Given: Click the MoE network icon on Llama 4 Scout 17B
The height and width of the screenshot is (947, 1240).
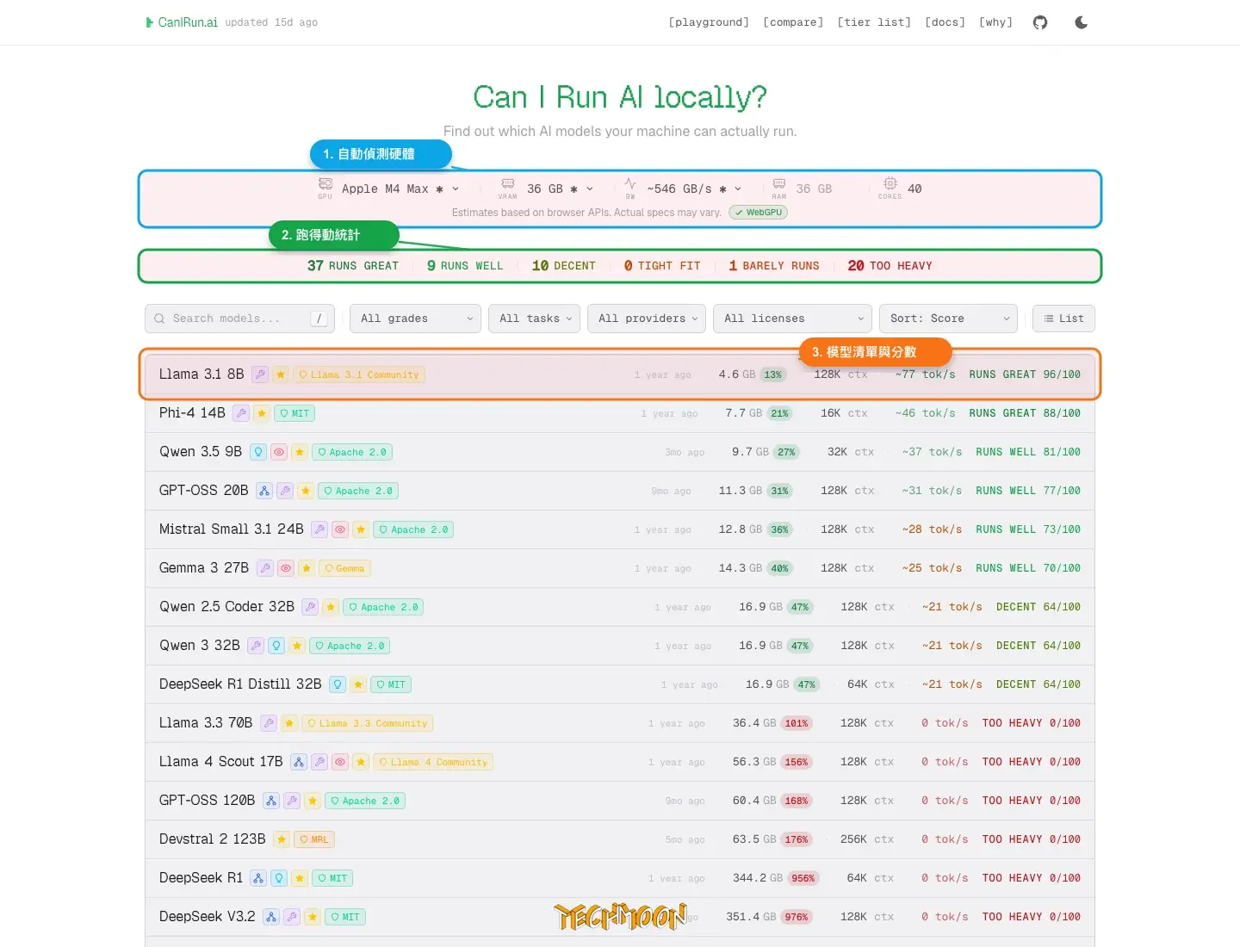Looking at the screenshot, I should pos(299,762).
